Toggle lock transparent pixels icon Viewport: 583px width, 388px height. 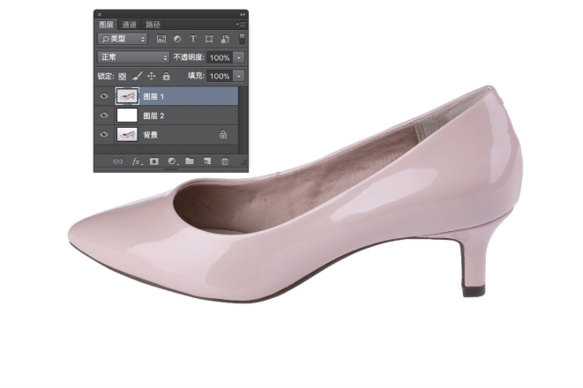pyautogui.click(x=123, y=77)
